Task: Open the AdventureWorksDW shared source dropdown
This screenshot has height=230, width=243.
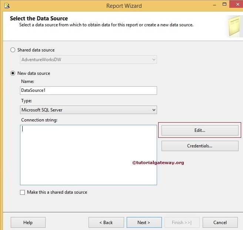Action: tap(88, 60)
